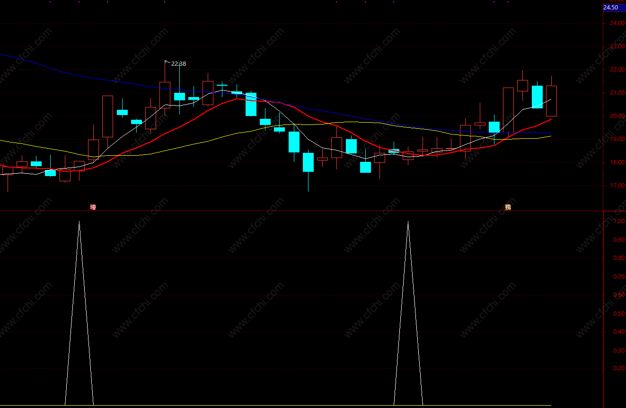Click the 24.00 price axis label
Image resolution: width=626 pixels, height=408 pixels.
click(617, 23)
